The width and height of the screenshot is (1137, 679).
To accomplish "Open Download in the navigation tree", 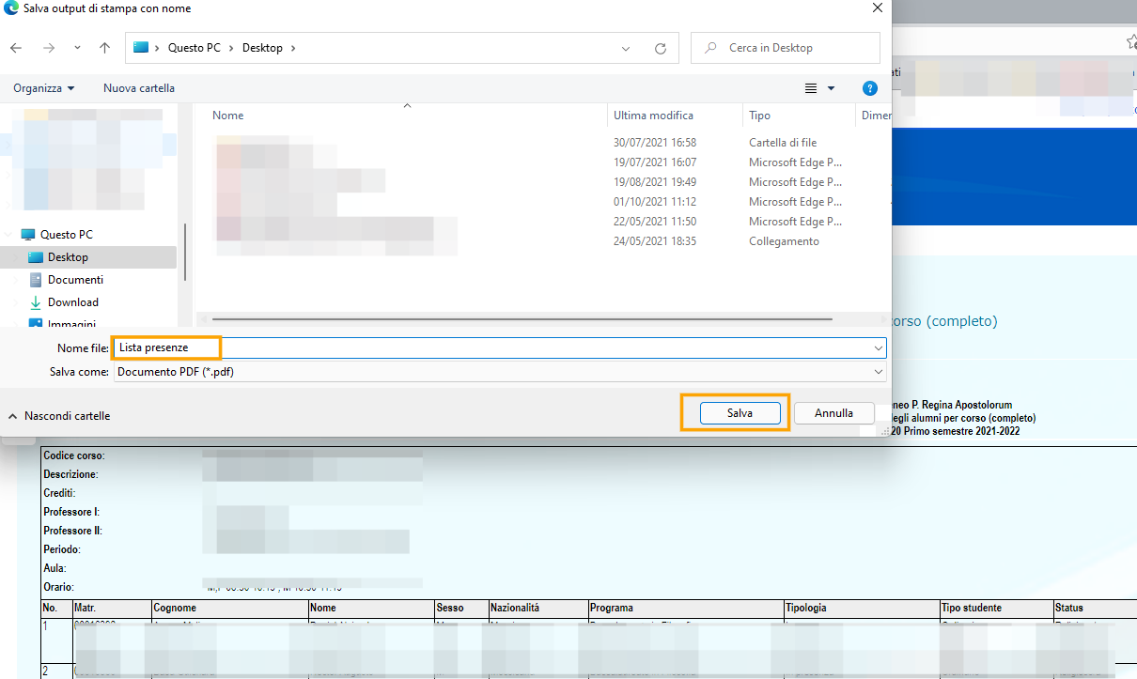I will pos(72,302).
